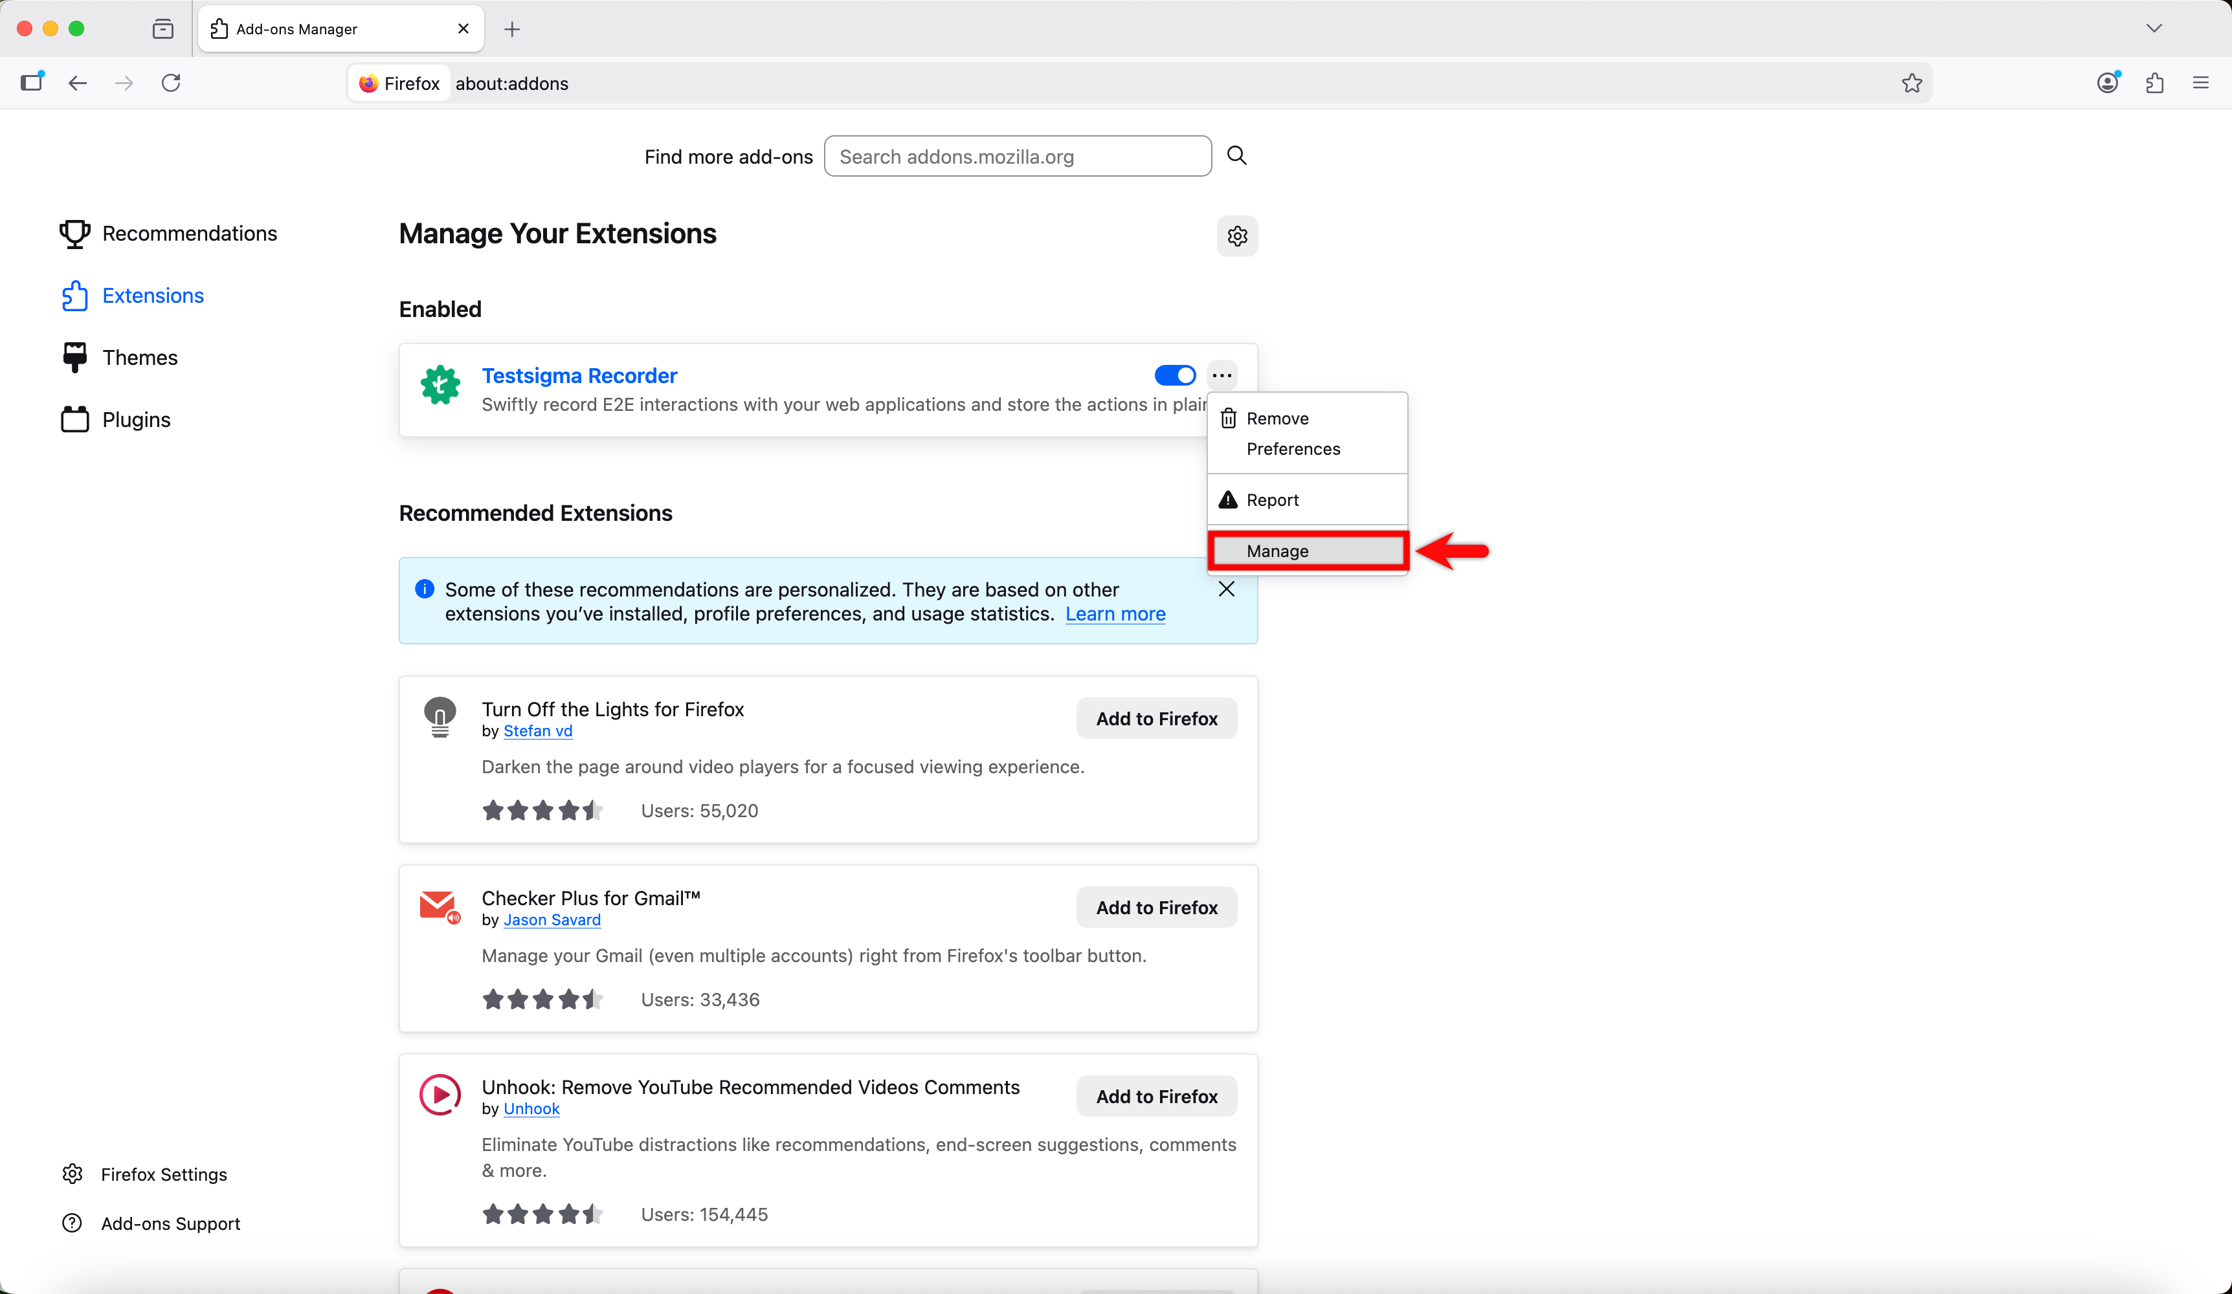
Task: Open author Stefan vd link
Action: pos(538,731)
